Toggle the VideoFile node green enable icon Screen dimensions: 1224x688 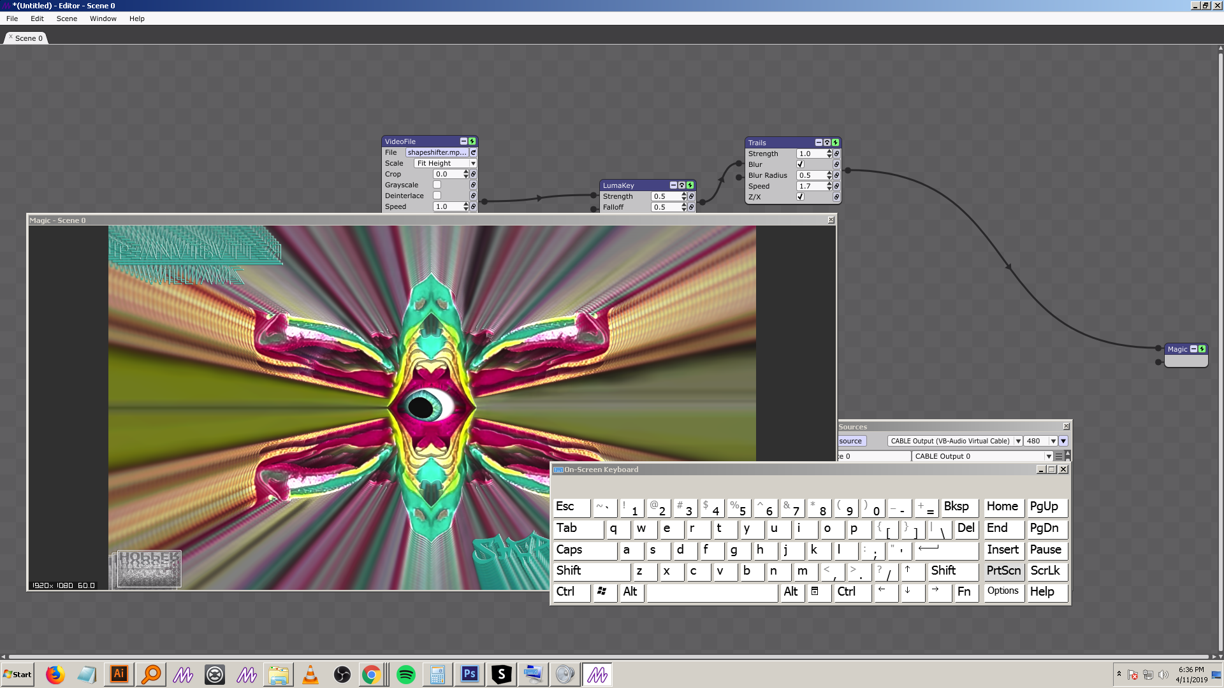[472, 141]
